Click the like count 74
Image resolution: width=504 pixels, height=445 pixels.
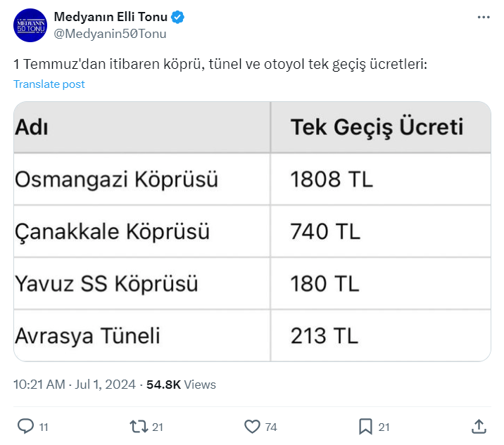[271, 427]
